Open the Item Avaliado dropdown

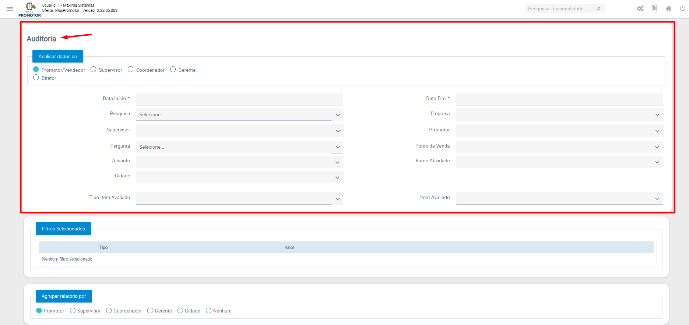coord(559,198)
